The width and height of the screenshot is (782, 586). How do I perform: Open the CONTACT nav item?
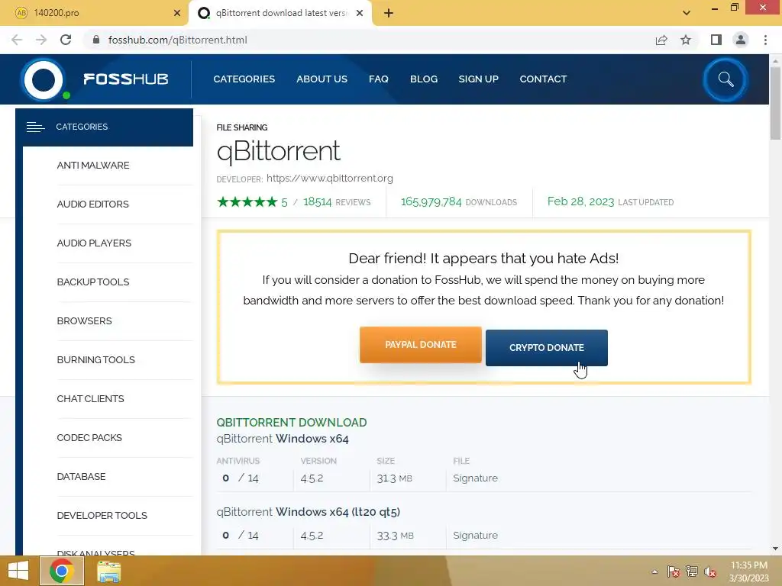[543, 79]
